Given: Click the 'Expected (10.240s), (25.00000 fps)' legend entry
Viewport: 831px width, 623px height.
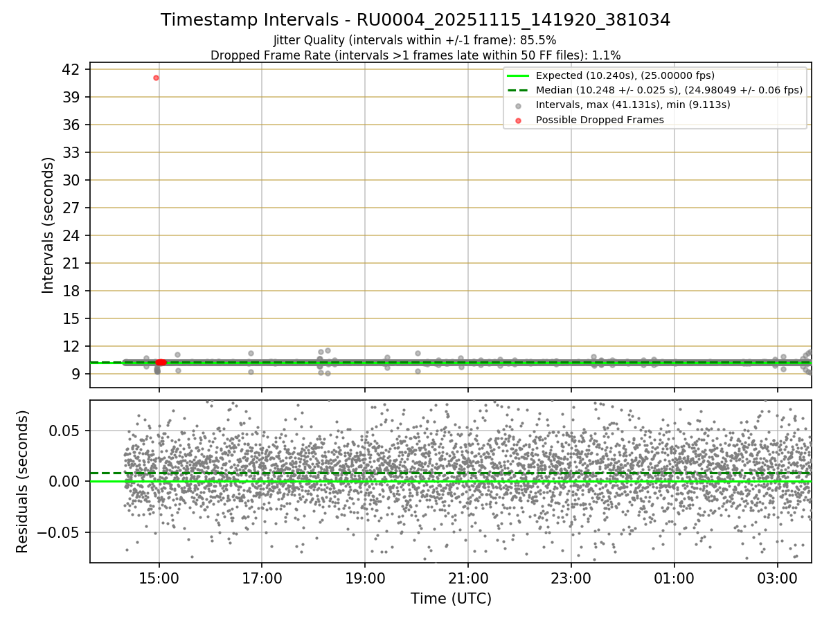Looking at the screenshot, I should (x=625, y=75).
